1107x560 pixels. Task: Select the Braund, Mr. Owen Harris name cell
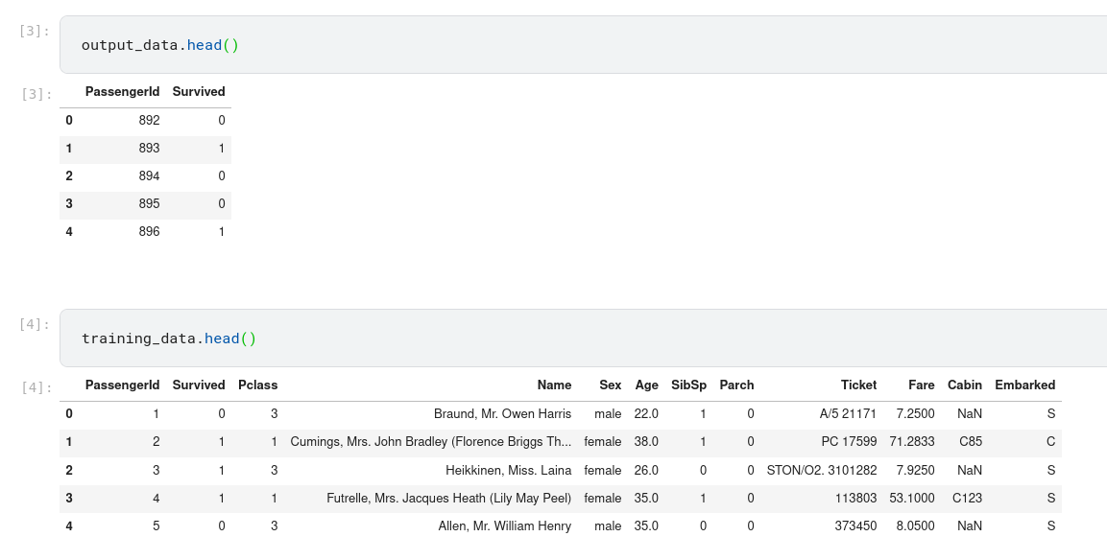pyautogui.click(x=502, y=414)
